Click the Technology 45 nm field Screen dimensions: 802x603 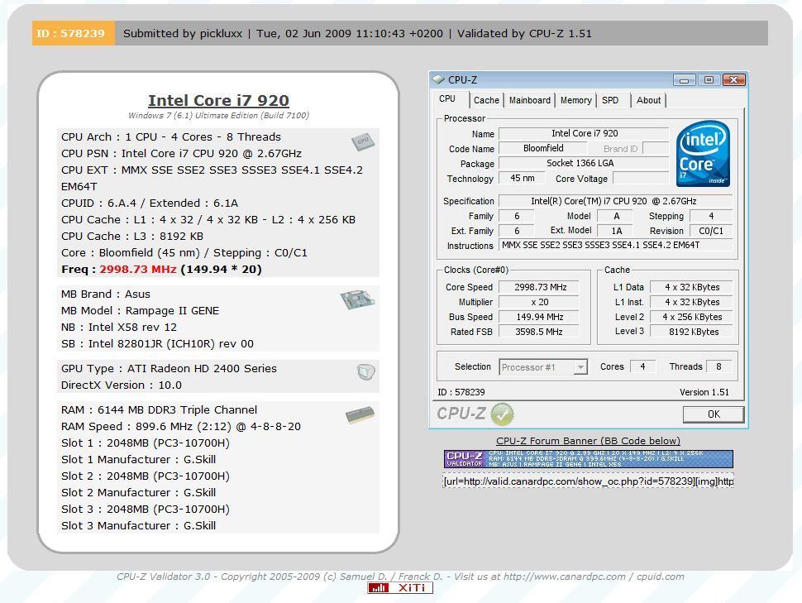point(522,178)
